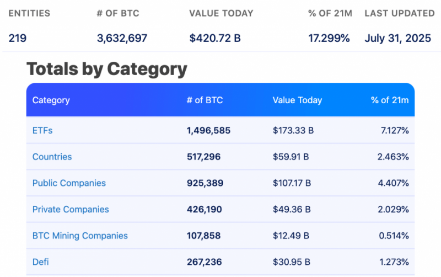This screenshot has height=277, width=441.
Task: Open the Defi category link
Action: point(40,262)
